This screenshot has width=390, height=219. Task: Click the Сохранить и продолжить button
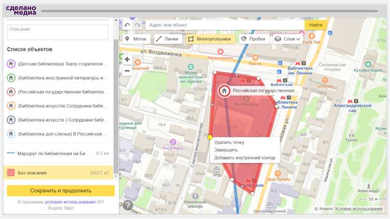[61, 190]
